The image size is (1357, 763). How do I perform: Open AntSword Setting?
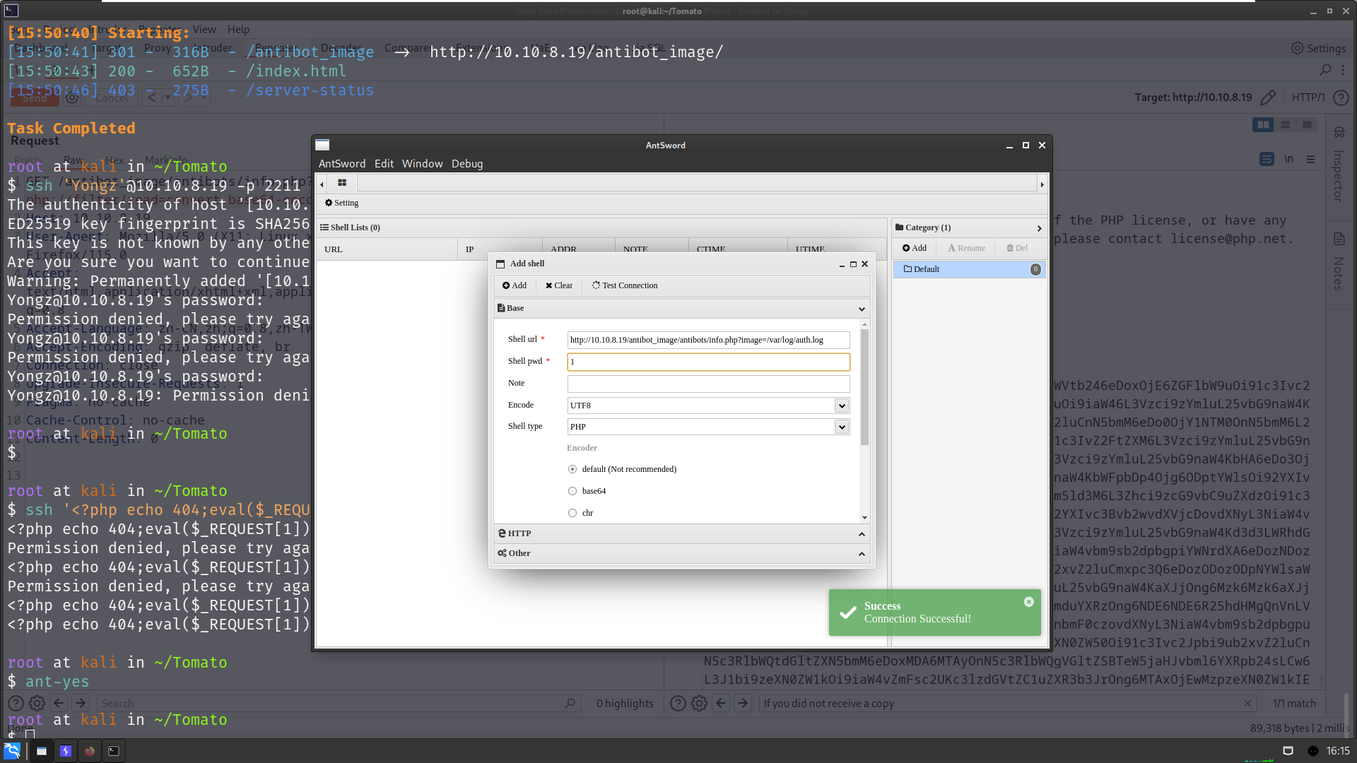click(x=341, y=203)
